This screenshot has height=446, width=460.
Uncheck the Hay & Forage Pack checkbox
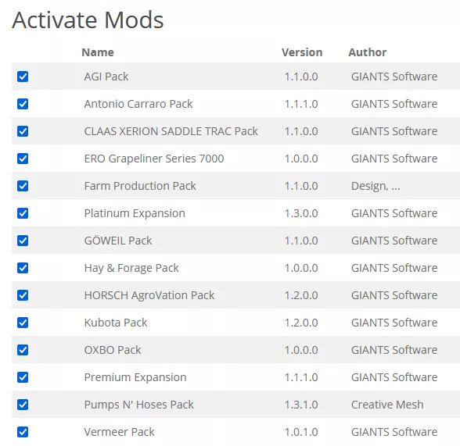click(23, 268)
